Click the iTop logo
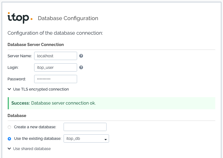 (x=20, y=18)
